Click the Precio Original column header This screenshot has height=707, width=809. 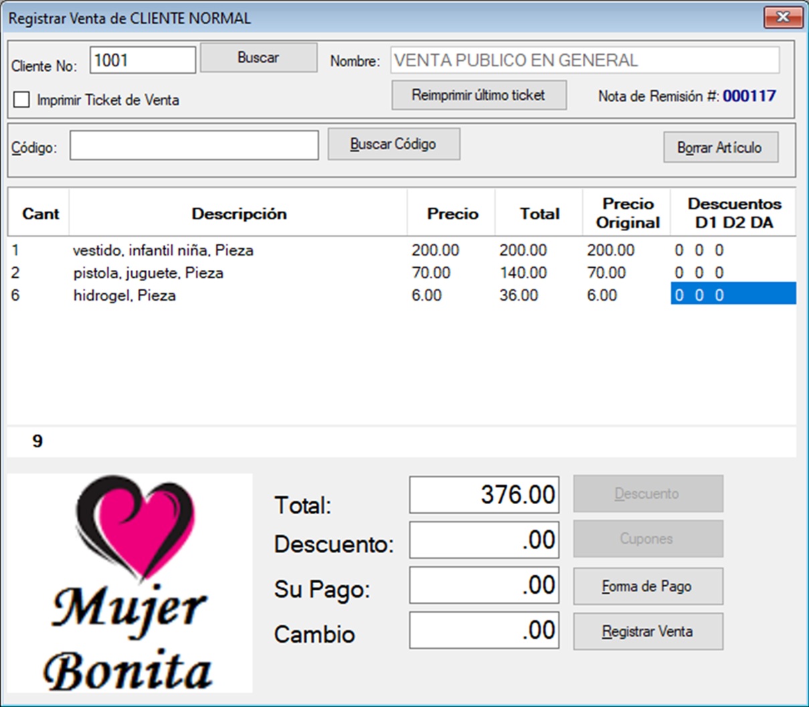tap(627, 213)
